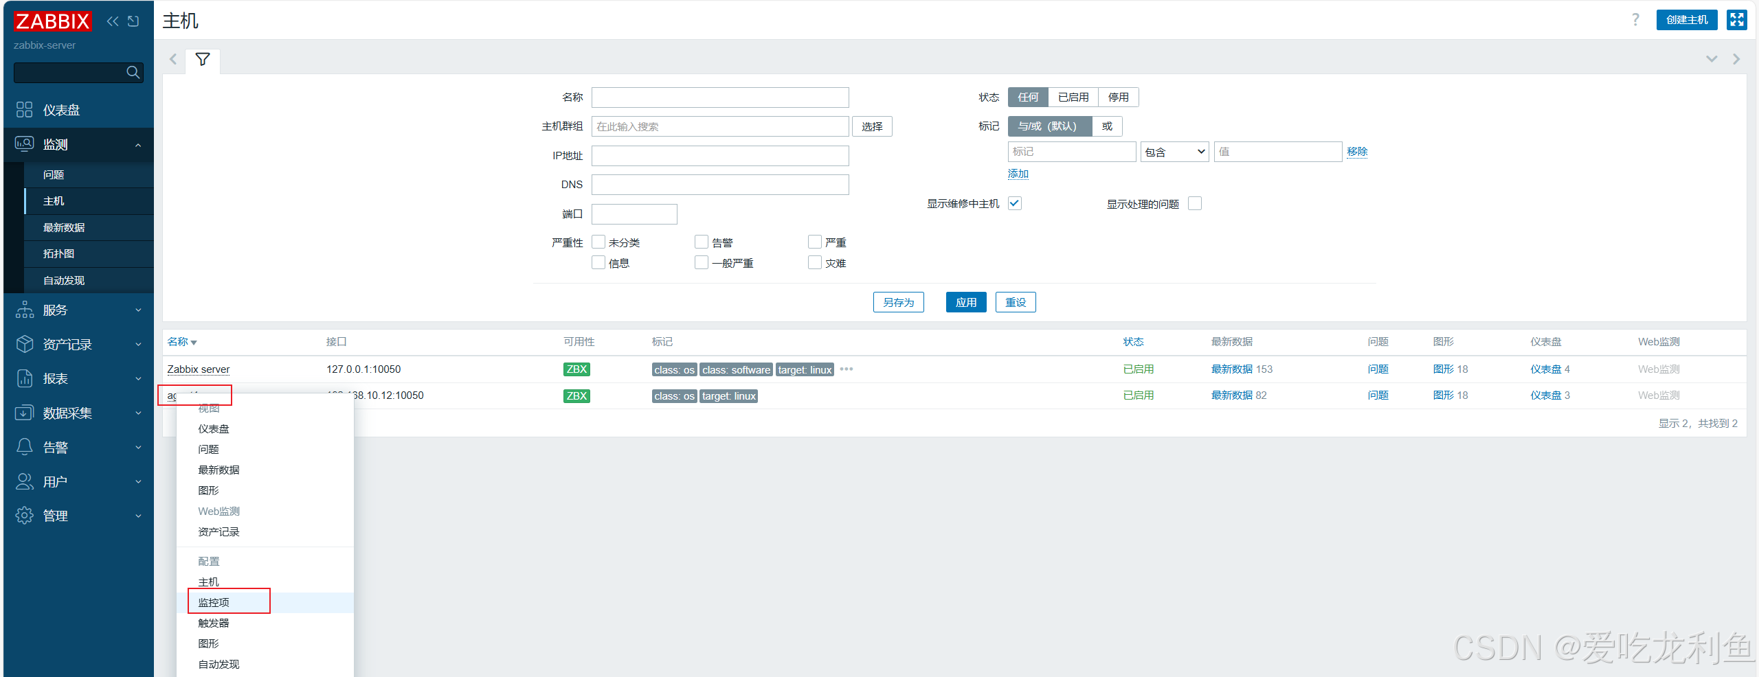Expand the 用户 menu section
The width and height of the screenshot is (1759, 677).
tap(139, 482)
